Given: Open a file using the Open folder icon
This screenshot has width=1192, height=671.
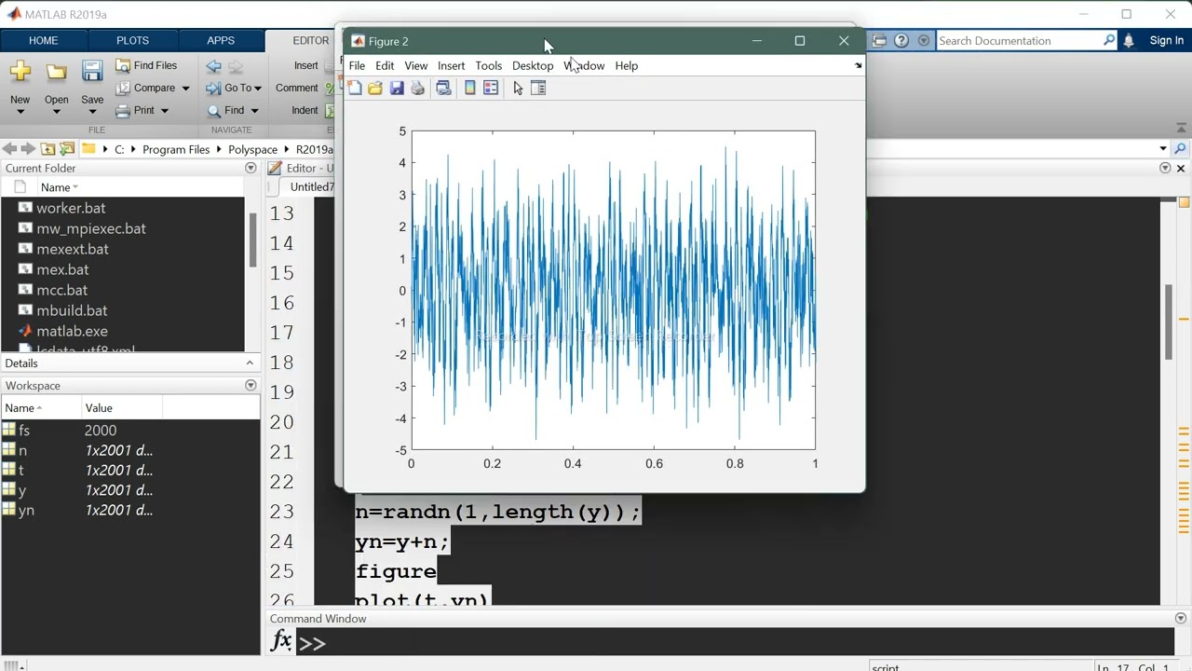Looking at the screenshot, I should tap(56, 72).
